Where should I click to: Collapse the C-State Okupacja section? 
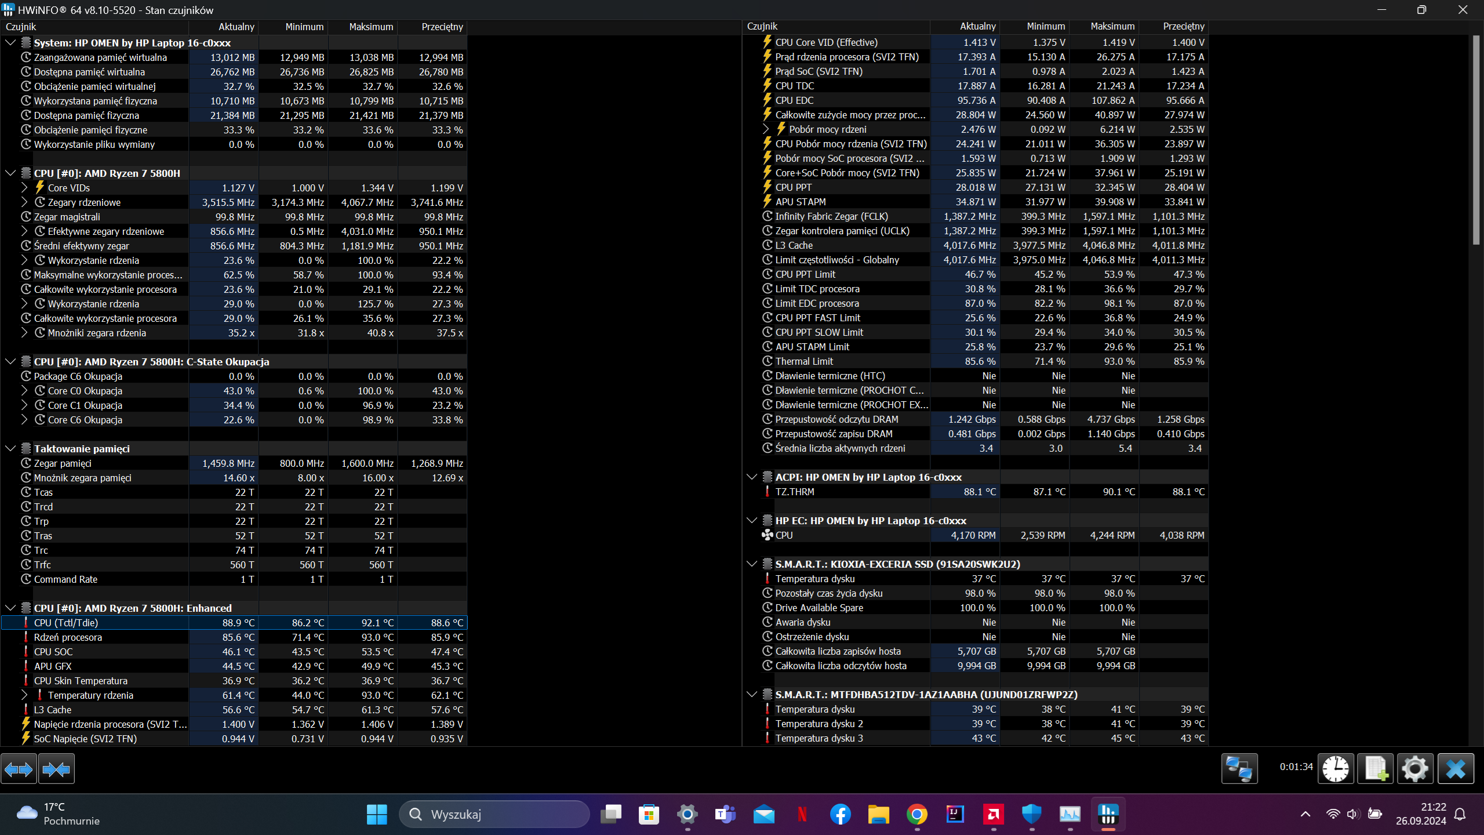pyautogui.click(x=10, y=362)
